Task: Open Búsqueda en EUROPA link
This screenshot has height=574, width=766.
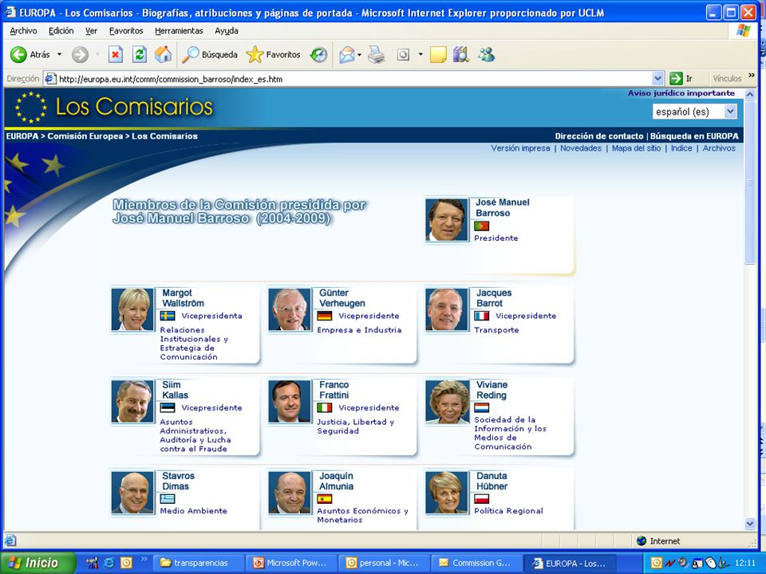Action: click(694, 136)
